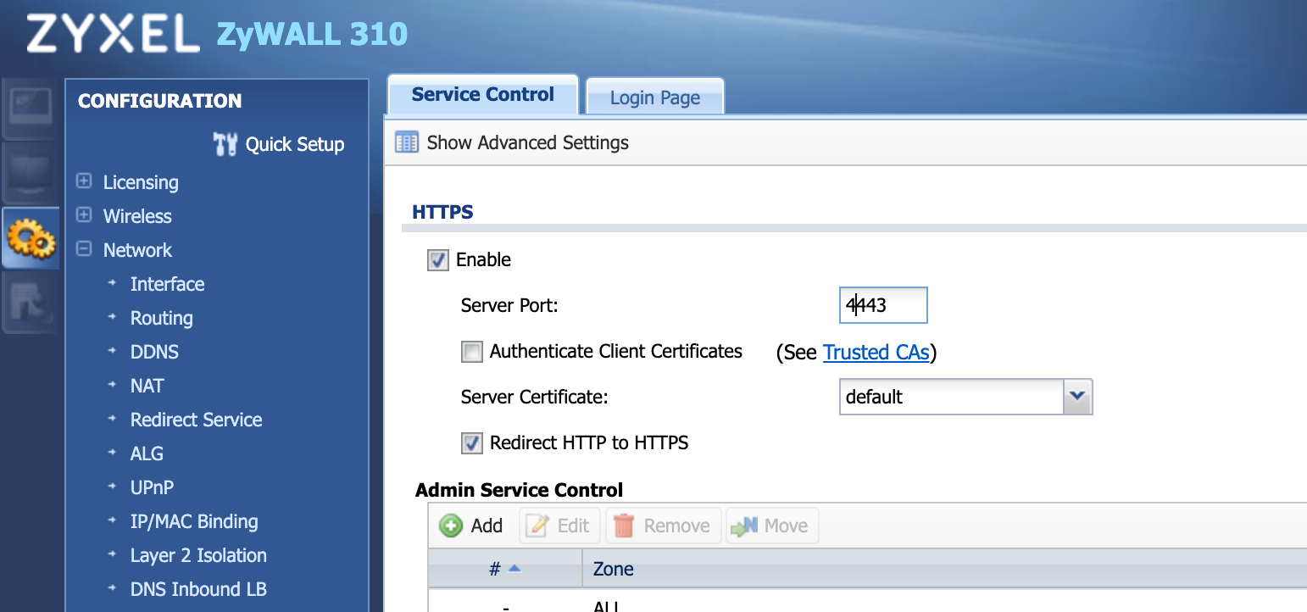Open the Redirect Service menu item

196,420
